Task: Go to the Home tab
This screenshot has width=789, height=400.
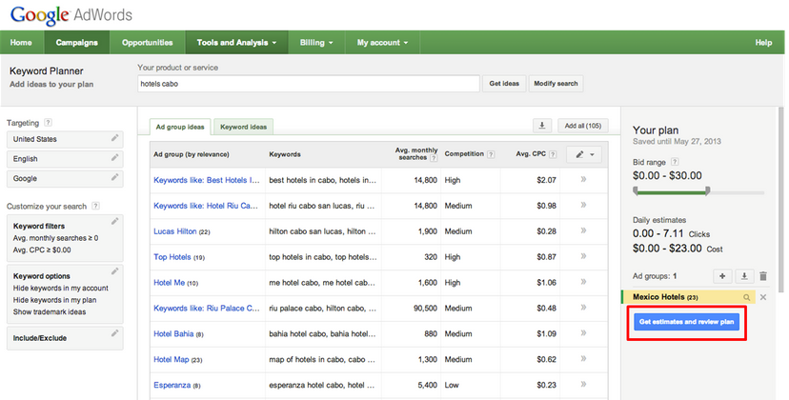Action: click(21, 42)
